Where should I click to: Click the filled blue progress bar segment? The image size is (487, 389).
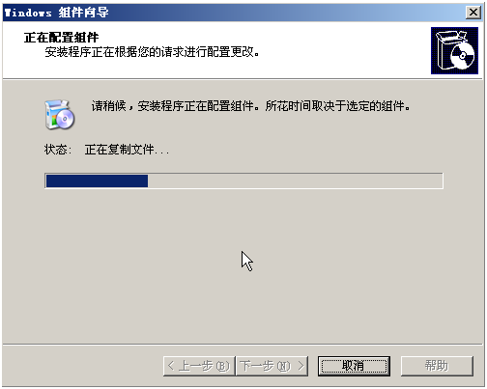[97, 181]
